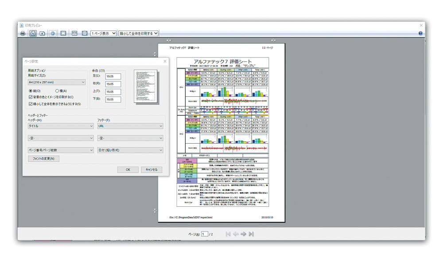Image resolution: width=443 pixels, height=262 pixels.
Task: Go to the next page arrow
Action: click(243, 234)
